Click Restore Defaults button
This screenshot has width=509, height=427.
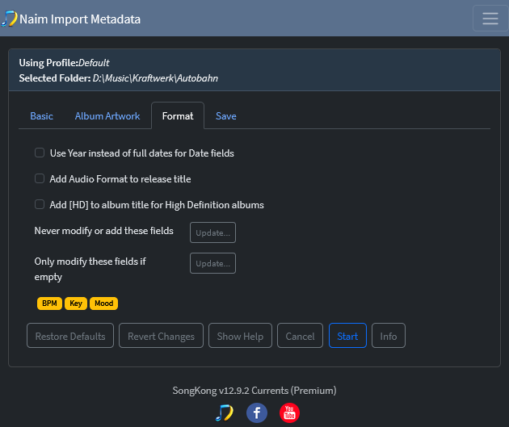(70, 336)
